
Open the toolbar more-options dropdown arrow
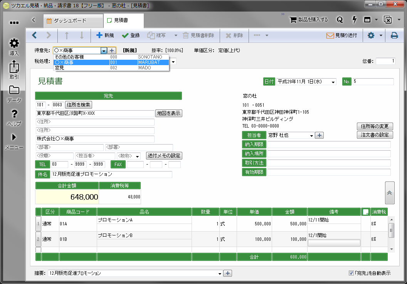[x=267, y=35]
